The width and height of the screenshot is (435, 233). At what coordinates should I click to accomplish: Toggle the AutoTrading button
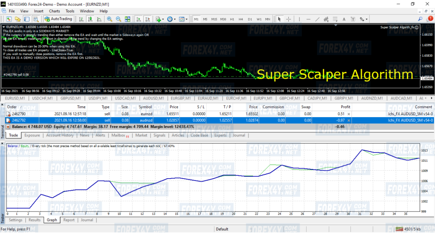(x=58, y=19)
